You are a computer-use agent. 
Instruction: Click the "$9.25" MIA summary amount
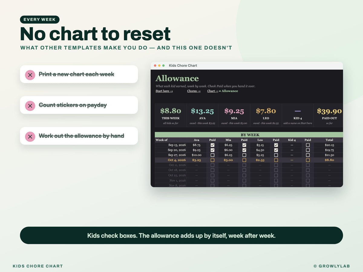234,111
